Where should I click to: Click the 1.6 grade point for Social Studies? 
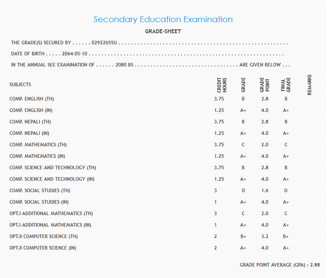click(264, 191)
